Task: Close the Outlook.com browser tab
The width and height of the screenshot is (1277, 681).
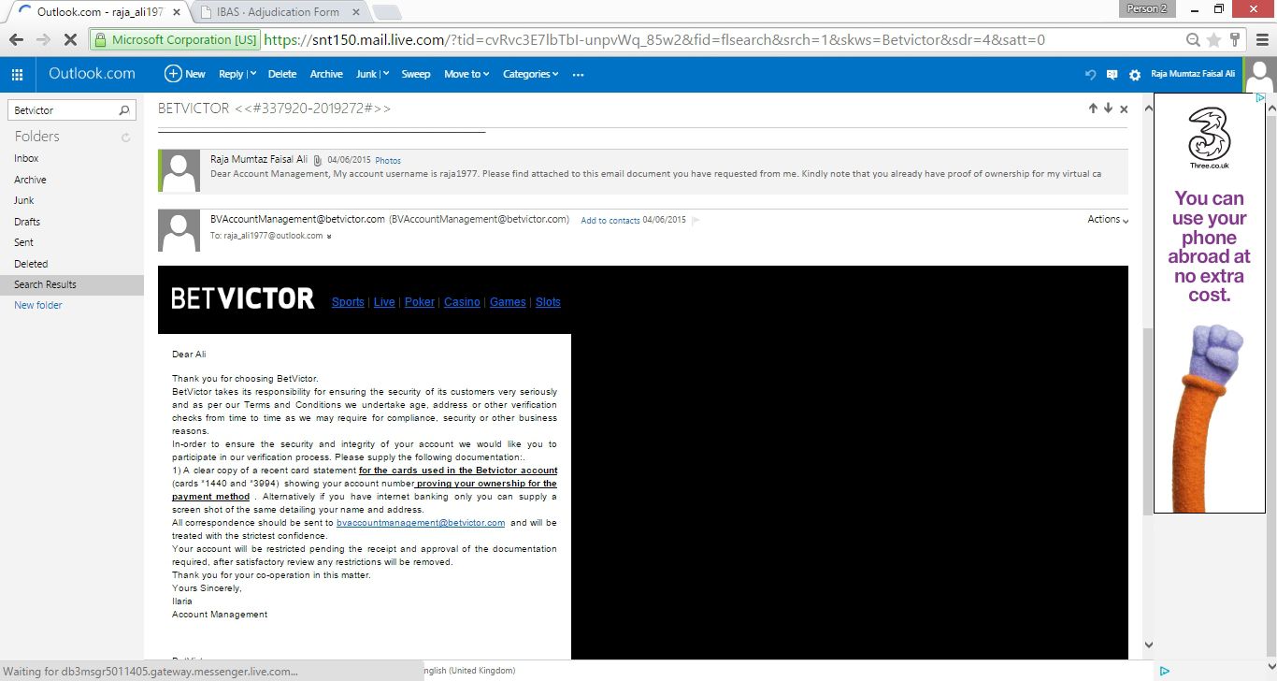Action: point(177,12)
